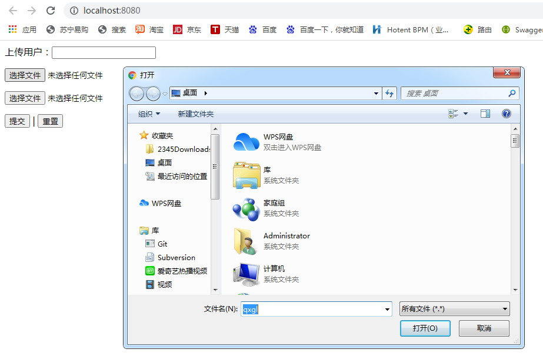Select 爱奇艺热播视频 library
This screenshot has height=359, width=543.
[x=176, y=271]
